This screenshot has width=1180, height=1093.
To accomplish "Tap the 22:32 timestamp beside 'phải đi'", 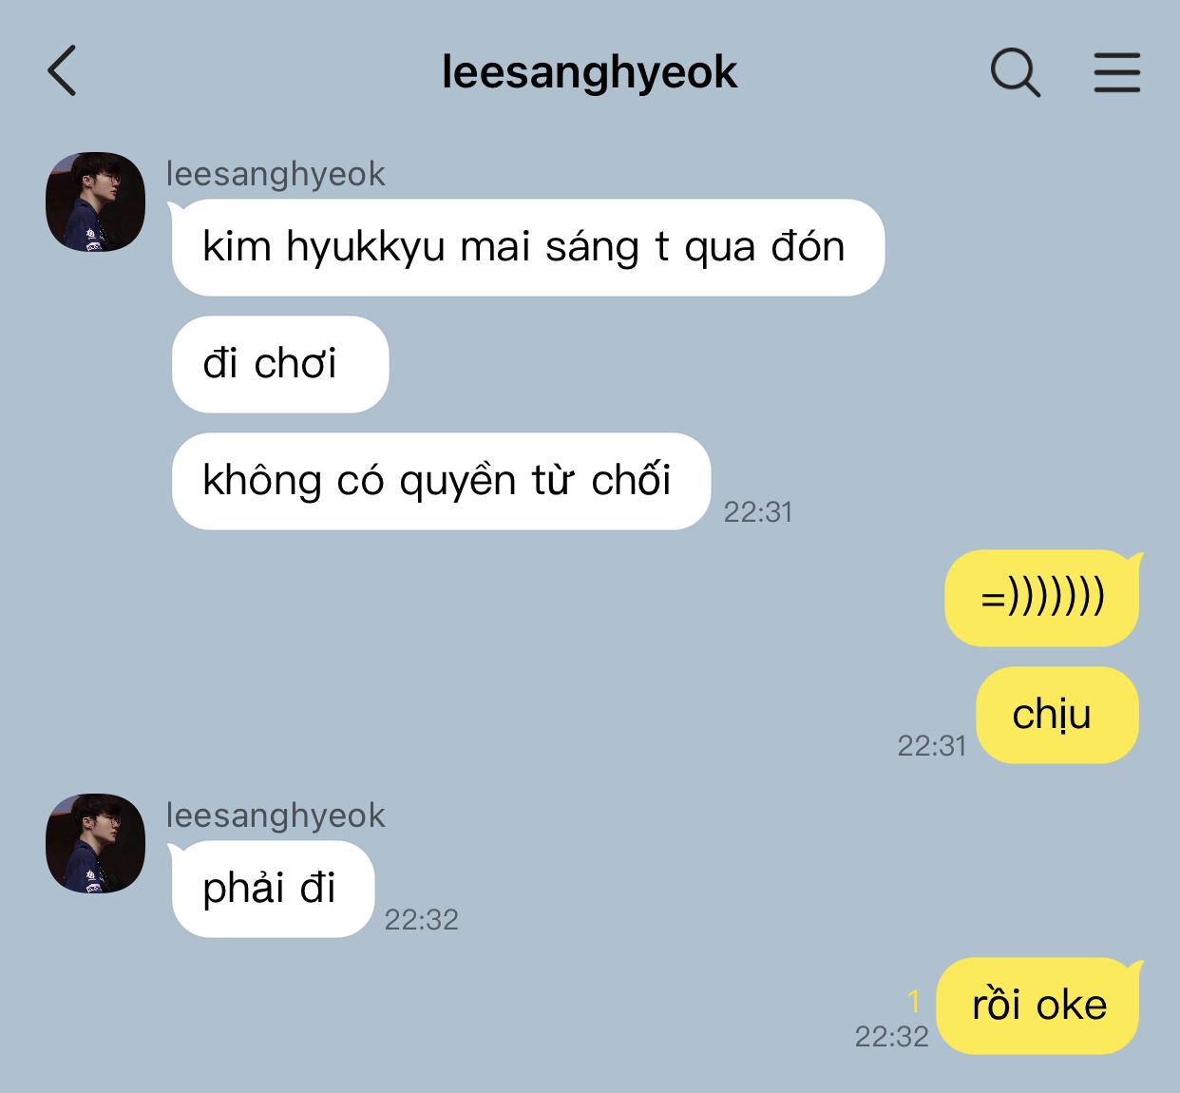I will [422, 920].
